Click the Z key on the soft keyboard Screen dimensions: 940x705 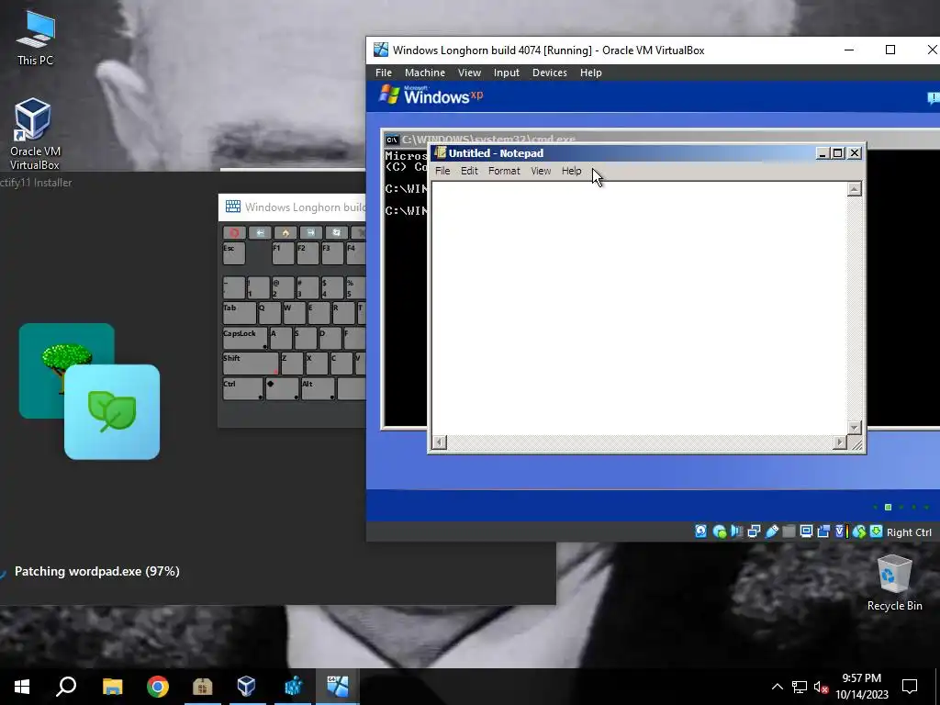[292, 364]
